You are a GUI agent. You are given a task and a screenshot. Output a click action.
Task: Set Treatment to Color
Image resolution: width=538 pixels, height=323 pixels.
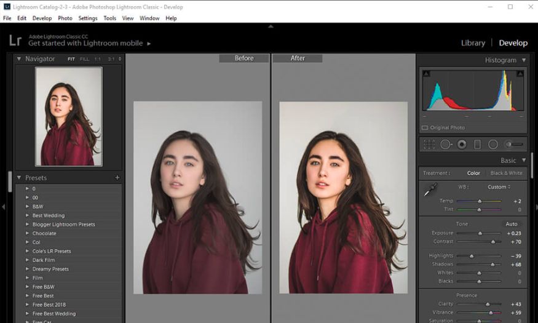coord(473,173)
